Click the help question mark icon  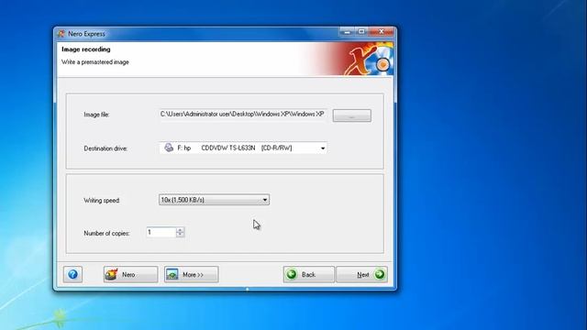tap(72, 274)
